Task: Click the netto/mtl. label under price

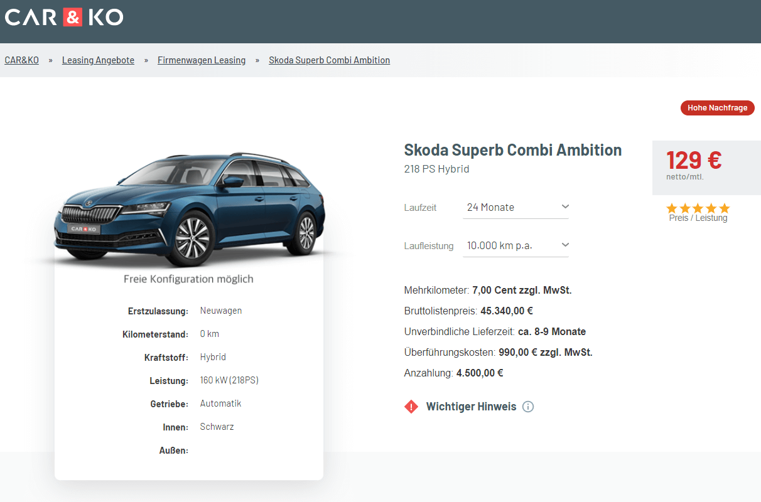Action: (x=685, y=177)
